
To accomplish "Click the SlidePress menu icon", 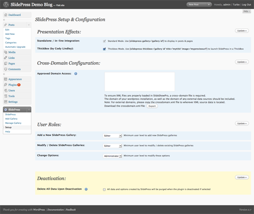I will pyautogui.click(x=6, y=110).
